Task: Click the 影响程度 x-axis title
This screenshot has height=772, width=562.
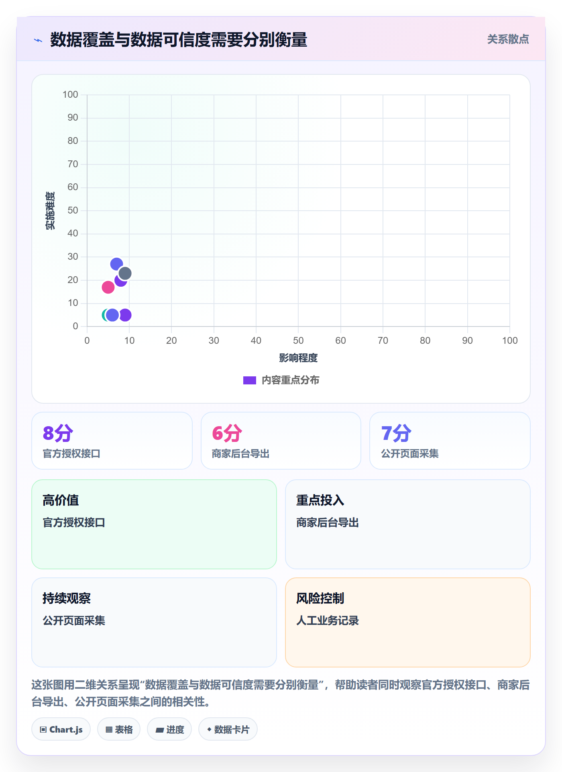Action: click(298, 358)
